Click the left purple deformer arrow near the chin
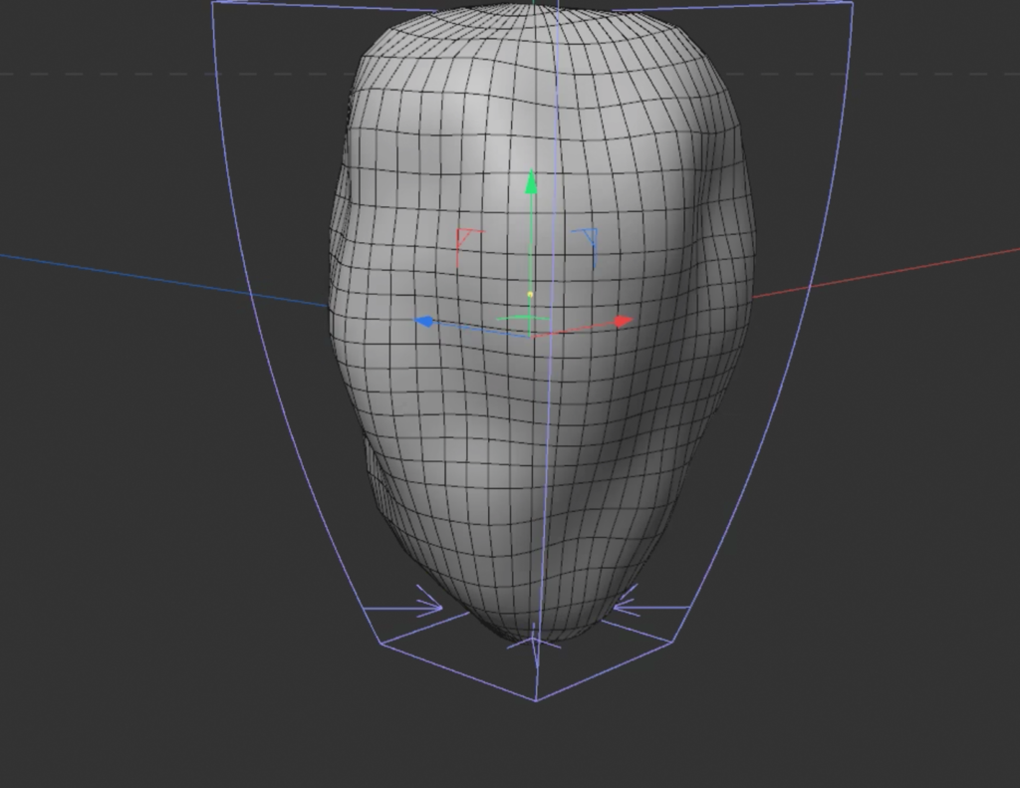1020x788 pixels. click(x=428, y=605)
